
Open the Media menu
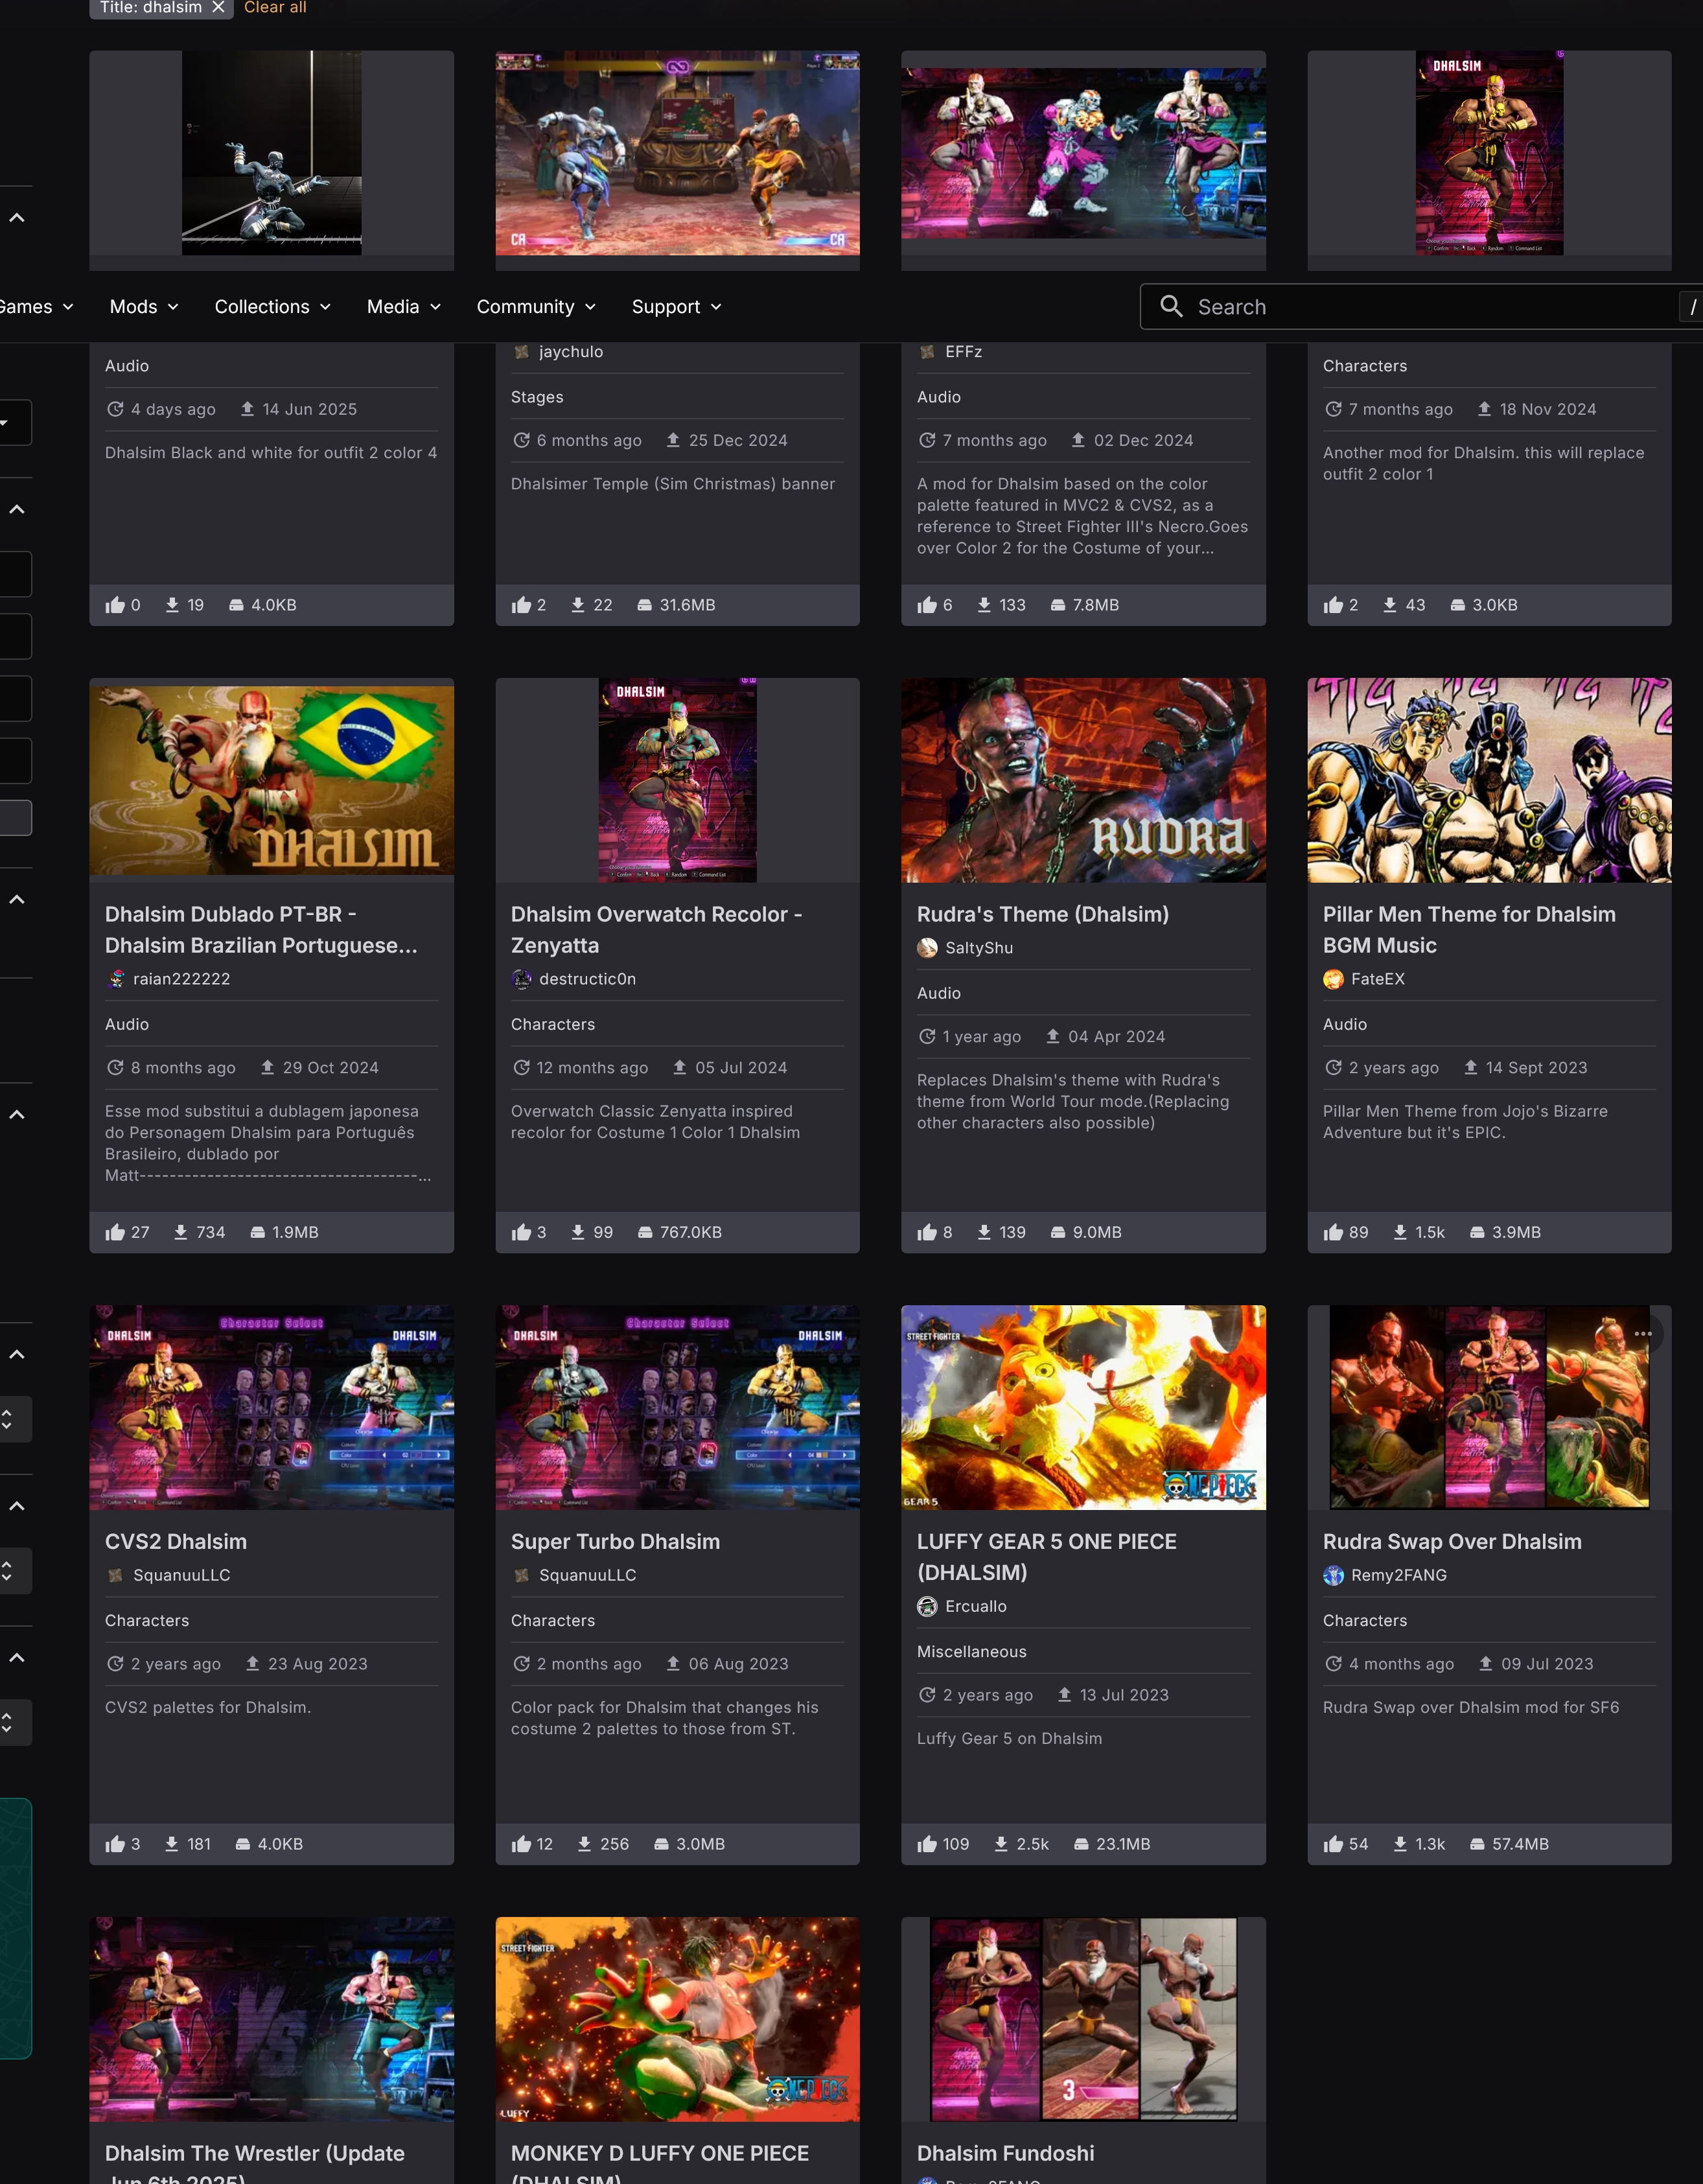[403, 307]
